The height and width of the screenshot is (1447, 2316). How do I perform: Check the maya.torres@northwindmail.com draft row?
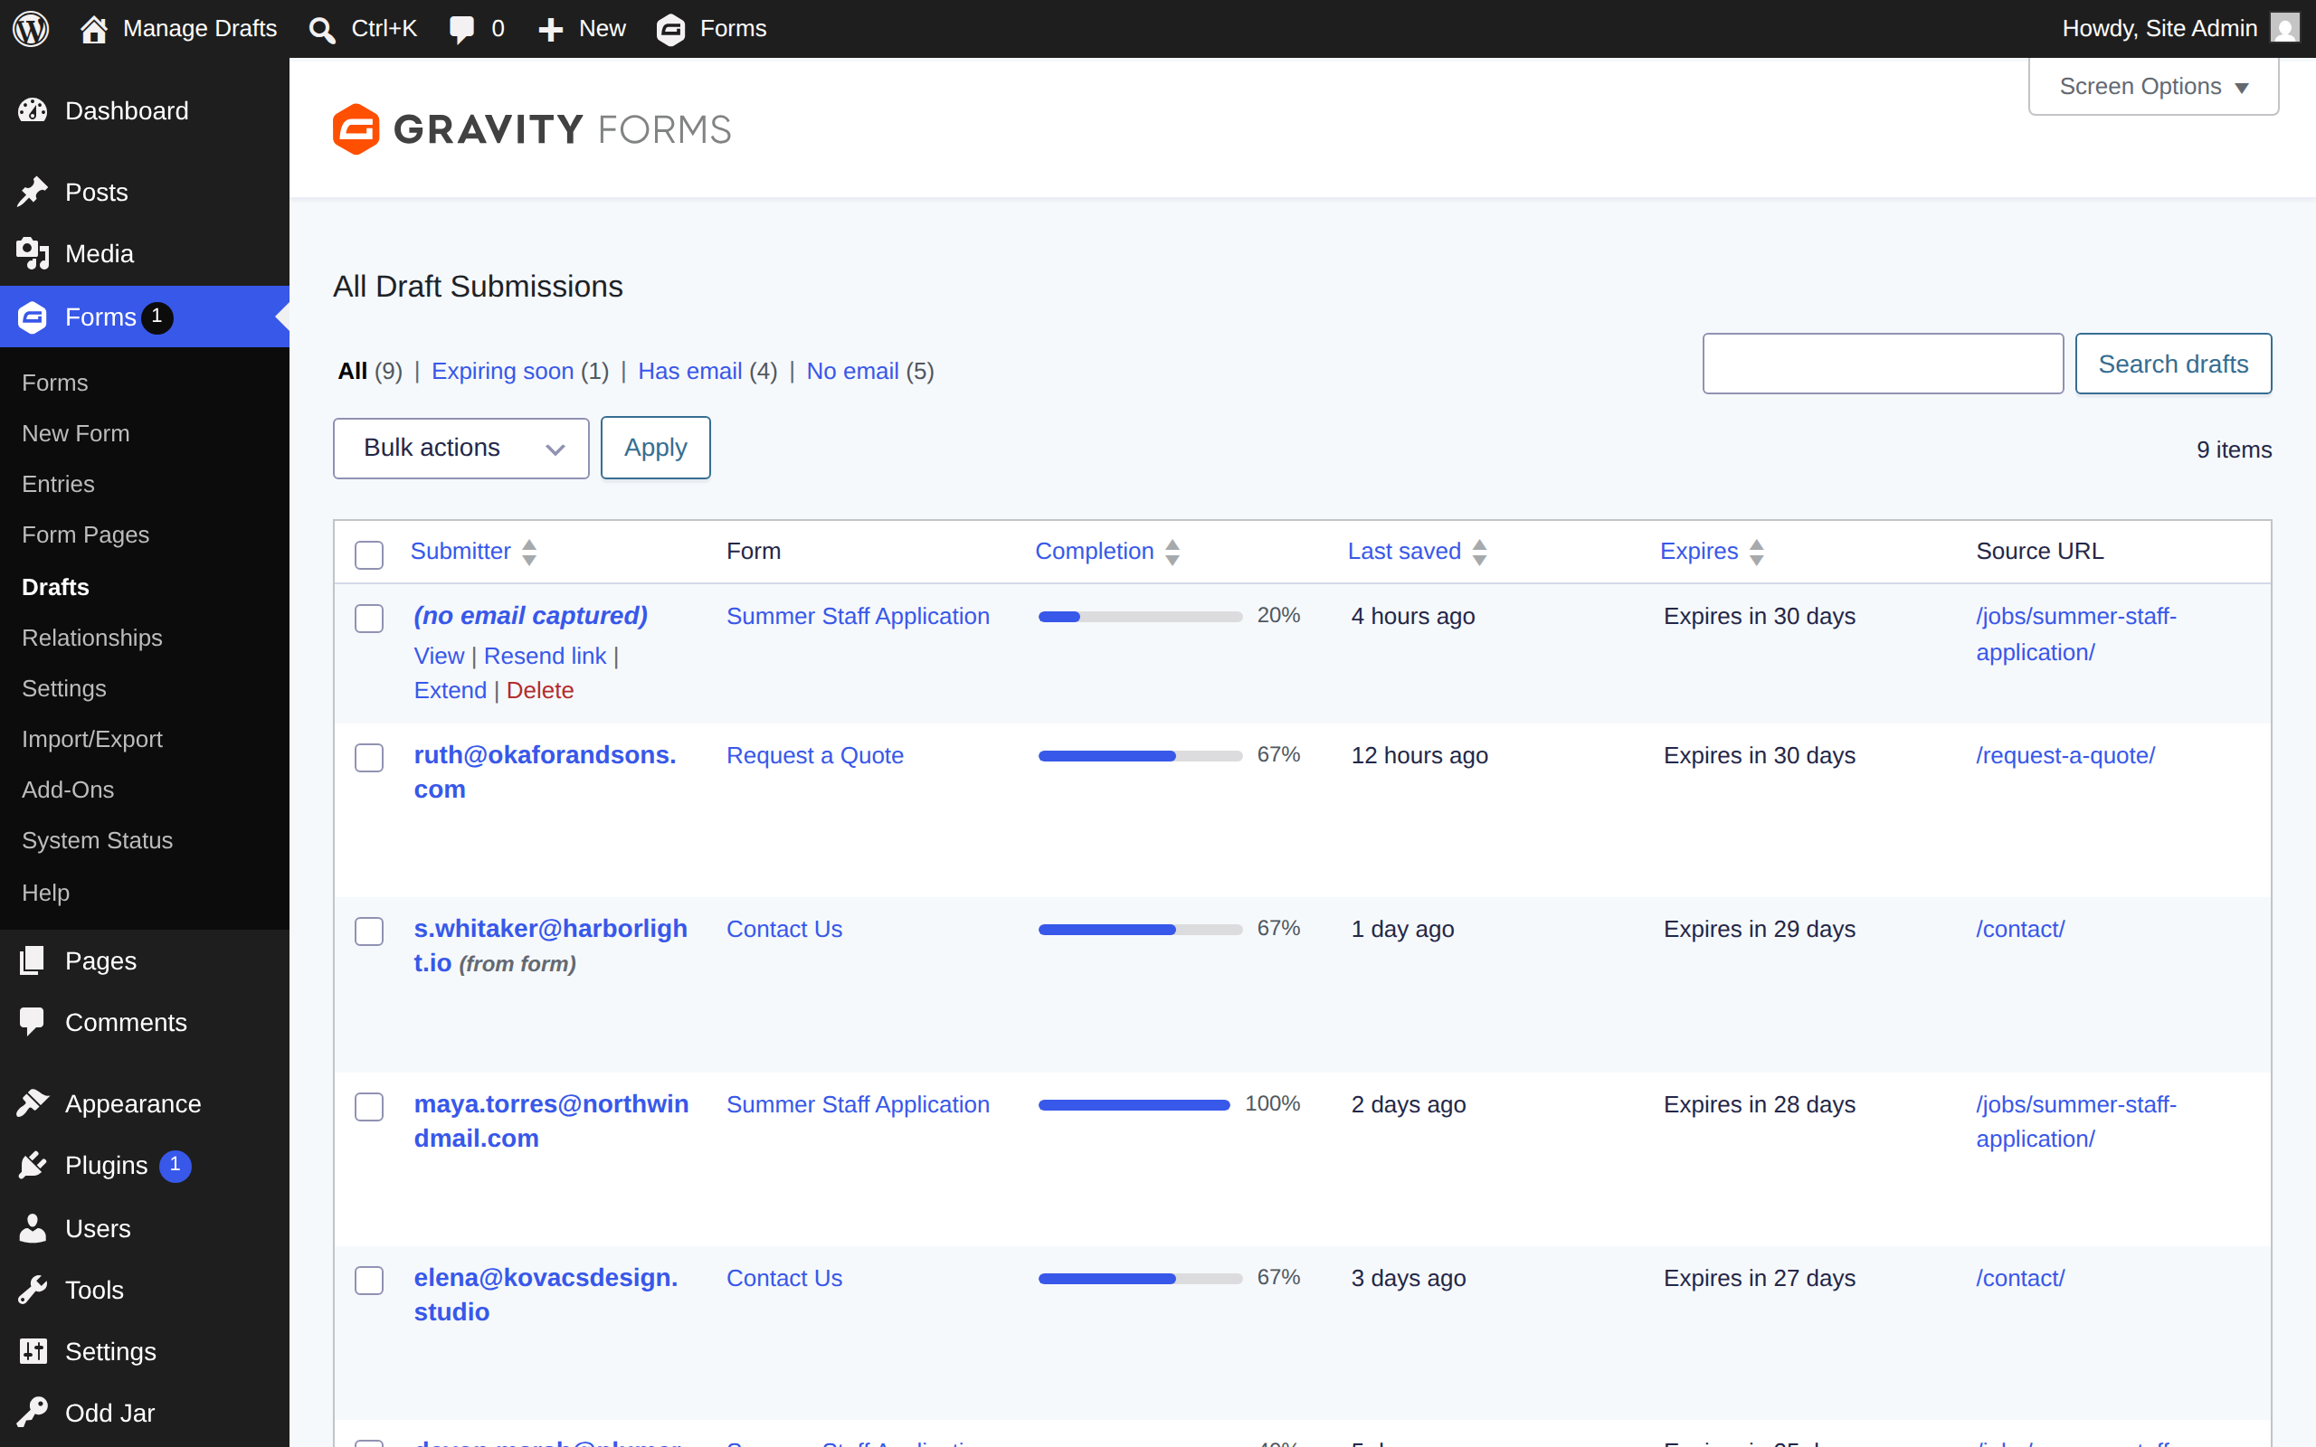pos(368,1106)
